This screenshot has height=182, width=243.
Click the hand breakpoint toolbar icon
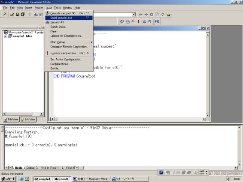coord(149,21)
